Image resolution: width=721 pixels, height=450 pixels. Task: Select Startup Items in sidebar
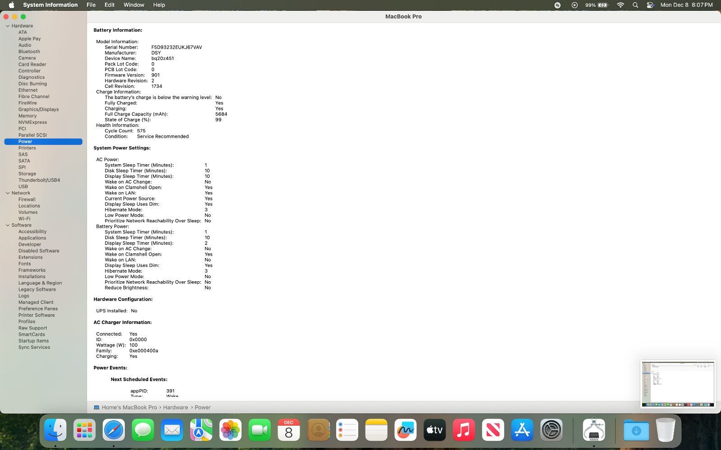tap(33, 341)
